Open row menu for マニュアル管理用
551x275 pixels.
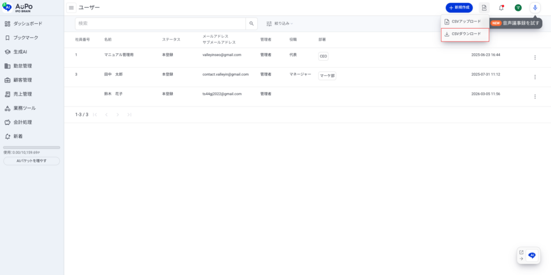534,58
